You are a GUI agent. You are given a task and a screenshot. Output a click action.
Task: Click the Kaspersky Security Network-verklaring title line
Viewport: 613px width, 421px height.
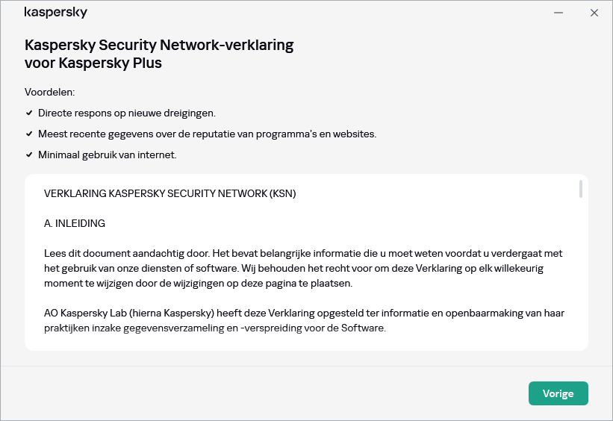(159, 46)
